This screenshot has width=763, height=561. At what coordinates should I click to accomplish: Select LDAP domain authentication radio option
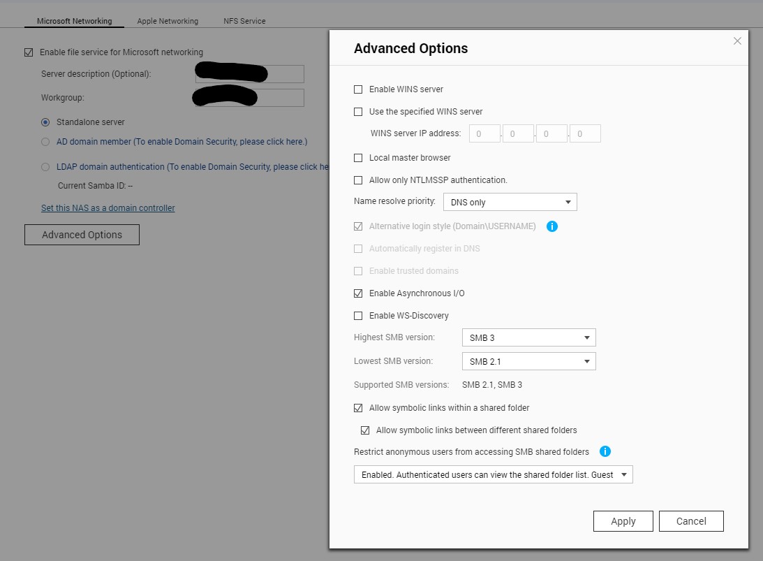45,167
